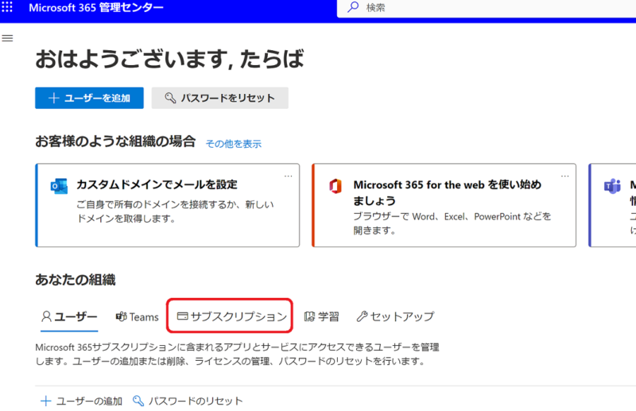Open more options on the カスタムドメイン card
The width and height of the screenshot is (636, 411).
289,176
